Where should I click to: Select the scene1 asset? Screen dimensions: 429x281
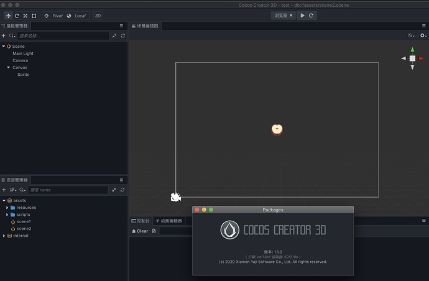24,221
